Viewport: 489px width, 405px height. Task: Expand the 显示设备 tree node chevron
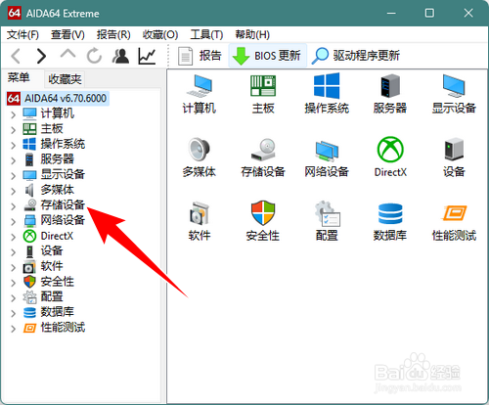pyautogui.click(x=13, y=176)
